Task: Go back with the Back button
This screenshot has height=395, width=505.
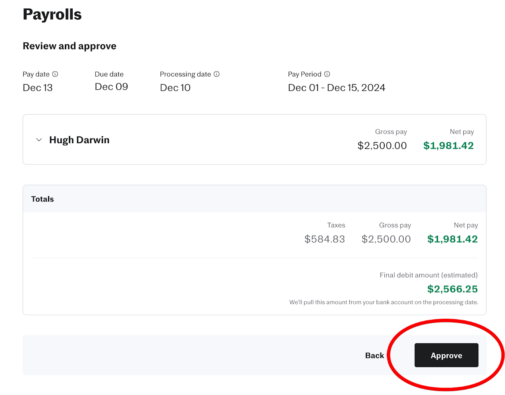Action: tap(374, 355)
